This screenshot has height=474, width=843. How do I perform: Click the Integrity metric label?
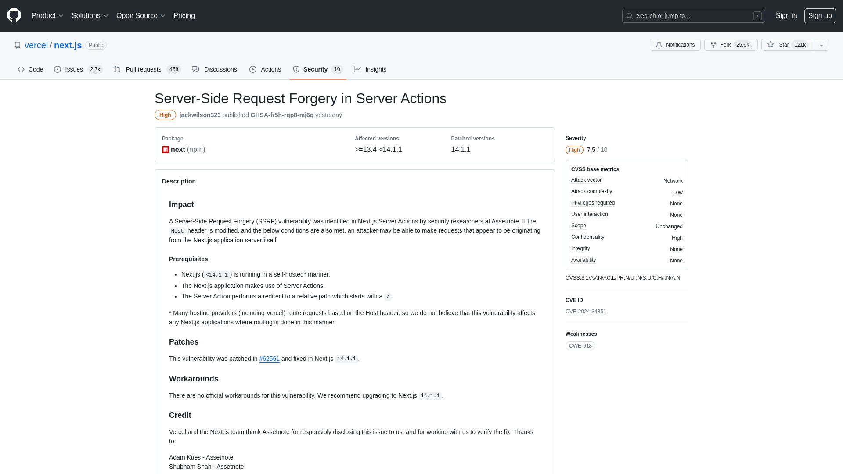click(x=580, y=248)
